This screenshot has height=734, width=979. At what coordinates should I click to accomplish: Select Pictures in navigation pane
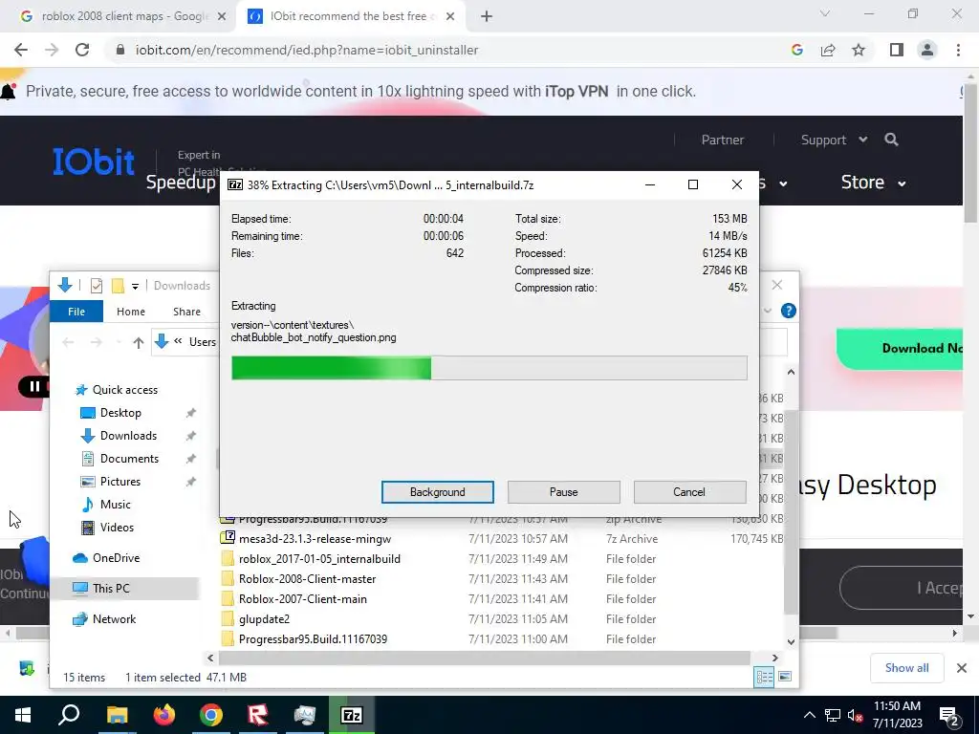click(120, 482)
